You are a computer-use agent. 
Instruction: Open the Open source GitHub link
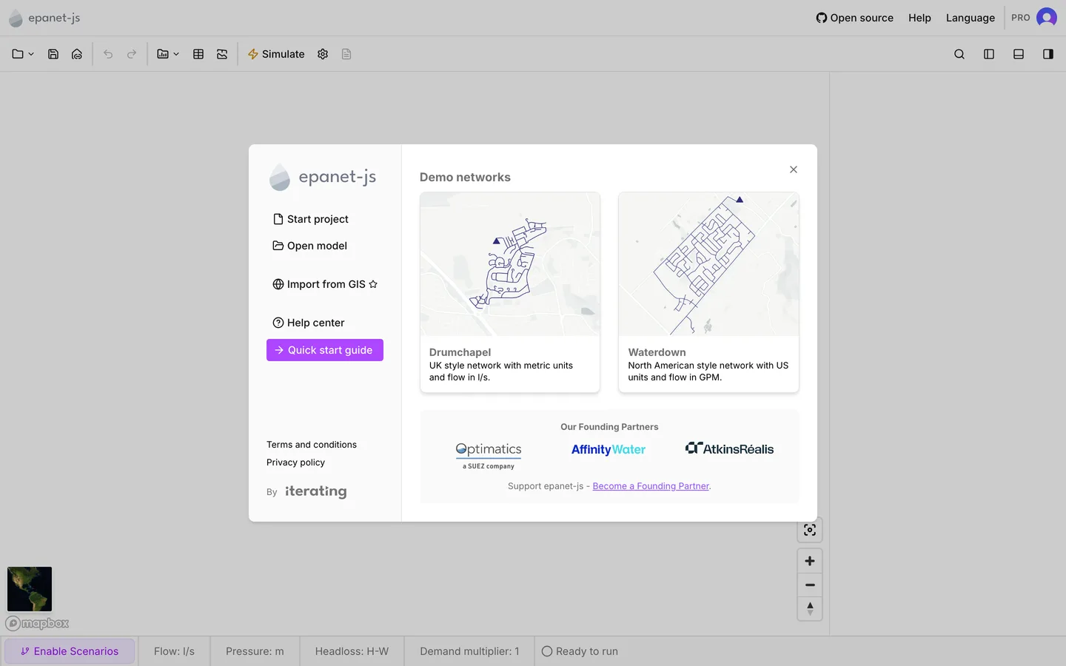click(854, 18)
